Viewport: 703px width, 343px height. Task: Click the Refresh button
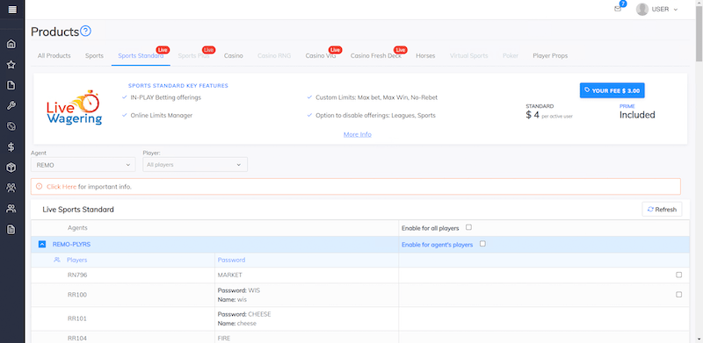point(663,209)
